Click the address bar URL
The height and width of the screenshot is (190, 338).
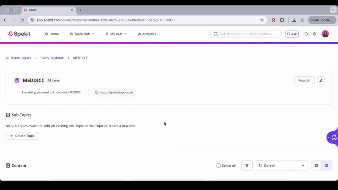tap(106, 20)
